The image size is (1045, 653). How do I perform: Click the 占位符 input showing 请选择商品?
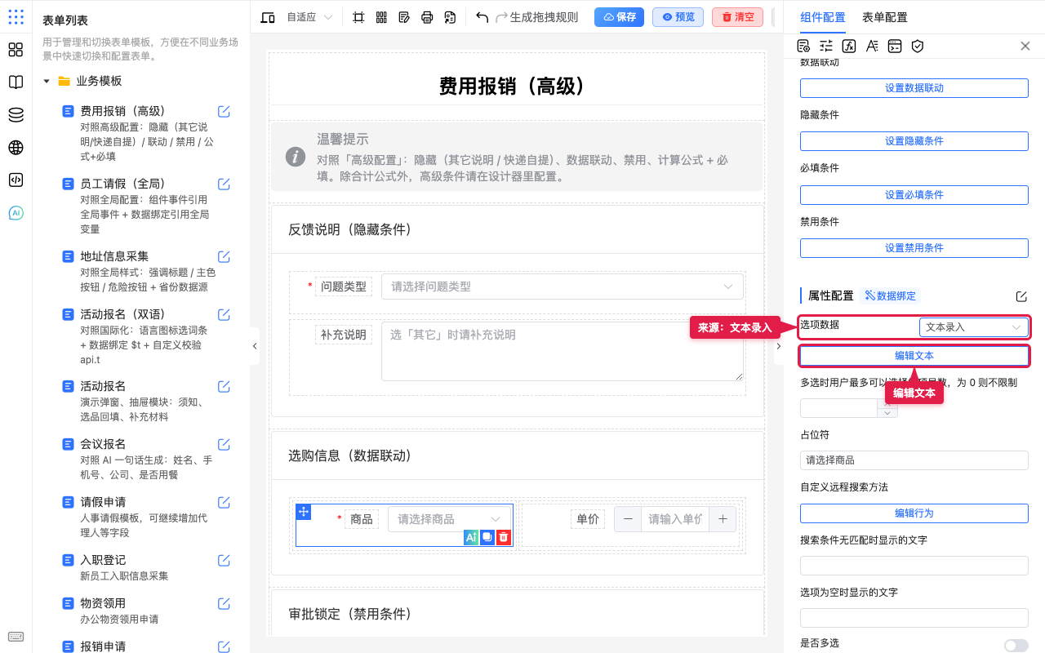[914, 460]
